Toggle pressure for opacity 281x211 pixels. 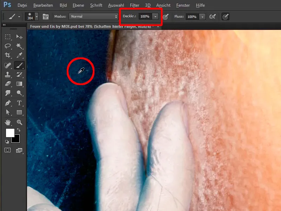click(x=165, y=17)
